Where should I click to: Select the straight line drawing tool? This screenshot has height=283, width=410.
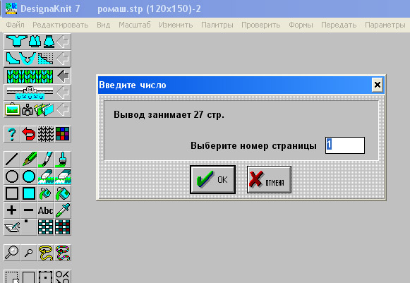pyautogui.click(x=12, y=159)
